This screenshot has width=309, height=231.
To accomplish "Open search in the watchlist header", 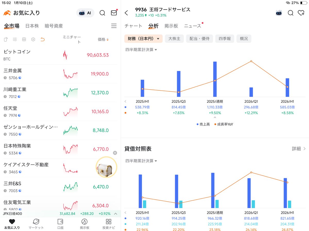I will [x=102, y=13].
